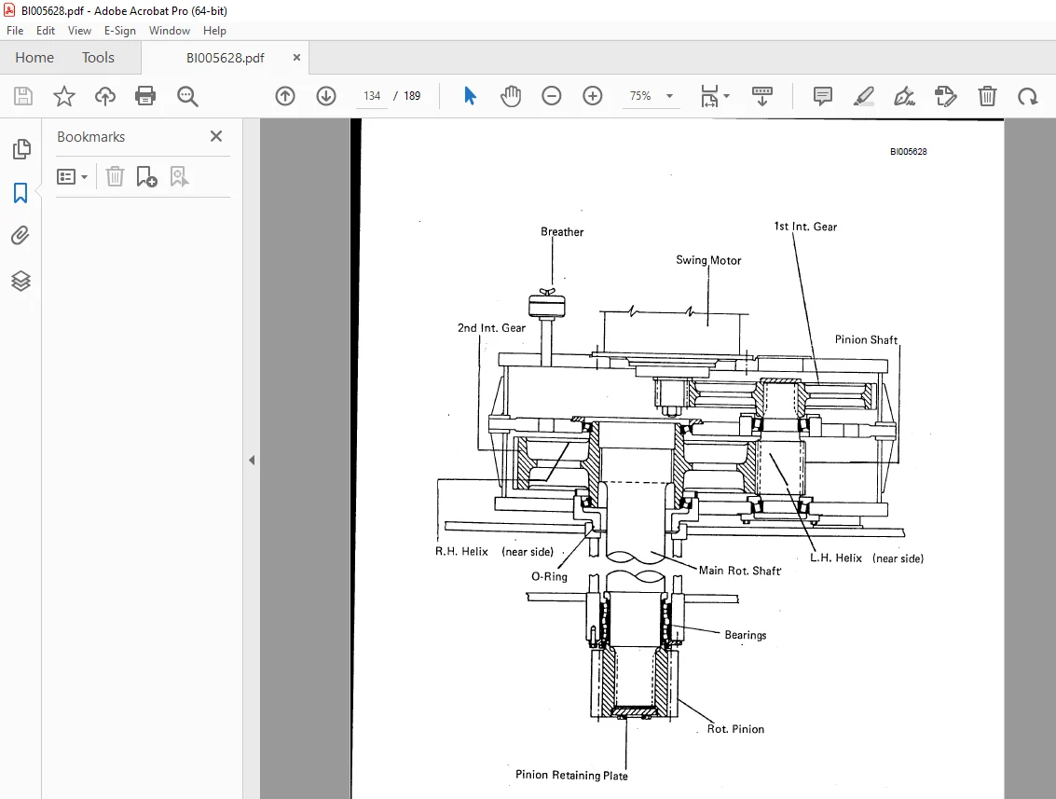
Task: Click the '1st Int. Gear' label
Action: 805,227
